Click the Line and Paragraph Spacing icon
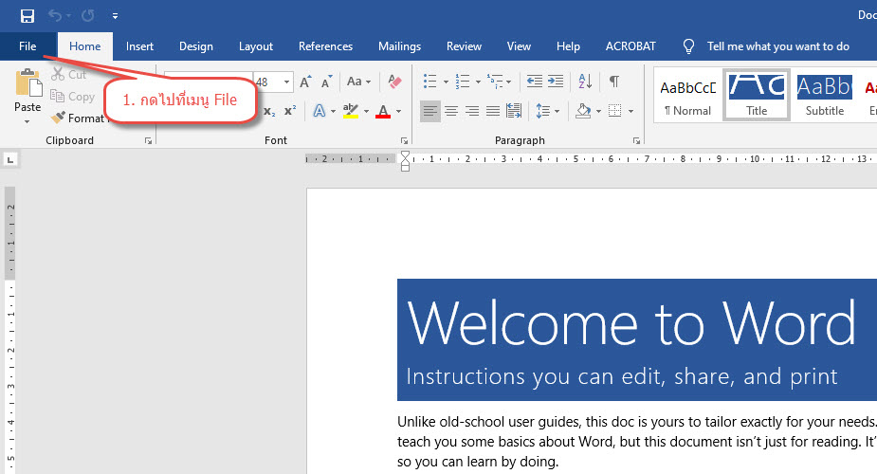877x474 pixels. pyautogui.click(x=543, y=111)
